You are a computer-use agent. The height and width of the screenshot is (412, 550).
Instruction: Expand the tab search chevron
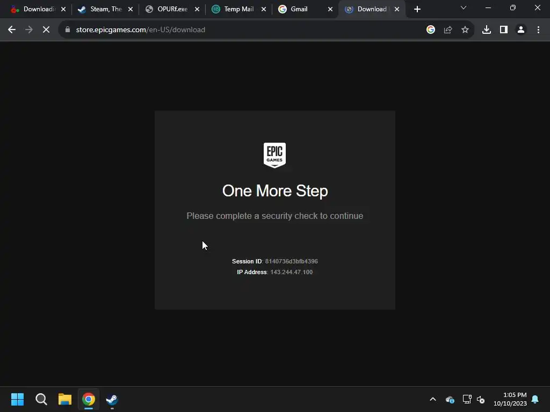[464, 8]
